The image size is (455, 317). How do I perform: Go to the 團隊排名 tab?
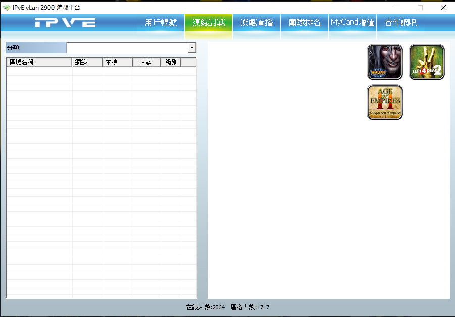point(305,23)
